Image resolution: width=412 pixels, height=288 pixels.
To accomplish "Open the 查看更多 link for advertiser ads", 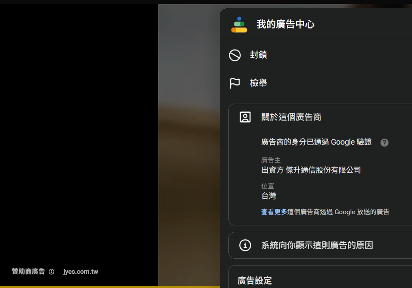I will pos(274,212).
